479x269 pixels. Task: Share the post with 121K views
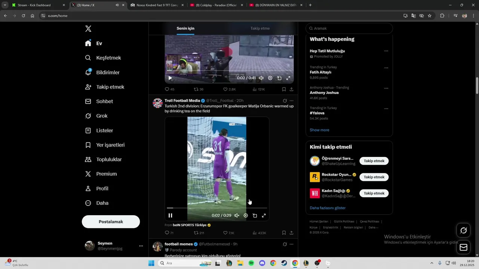pos(292,89)
